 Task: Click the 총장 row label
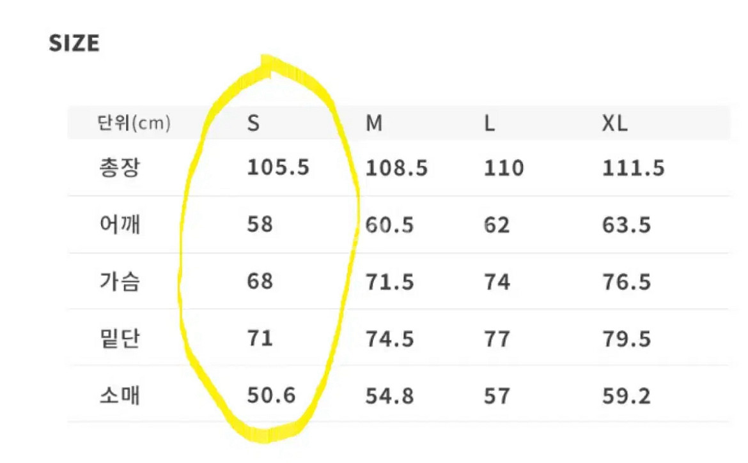[x=119, y=168]
